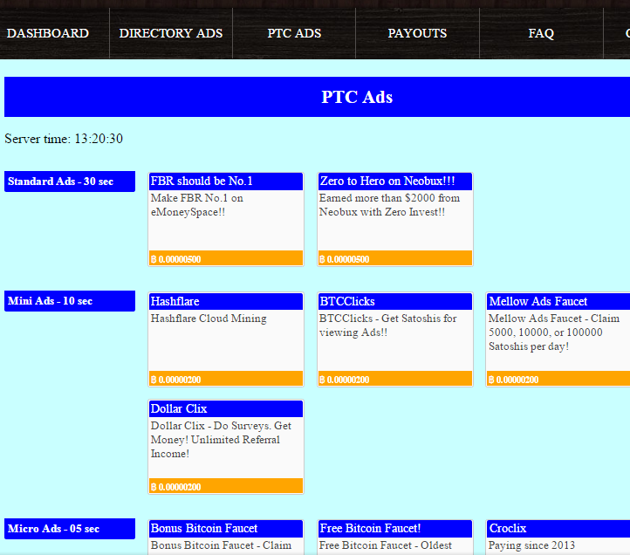Click 'Make FBR No.1 on eMoneySpace!!' description
Screen dimensions: 630x555
click(197, 205)
